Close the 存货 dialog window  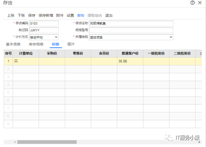tap(200, 3)
